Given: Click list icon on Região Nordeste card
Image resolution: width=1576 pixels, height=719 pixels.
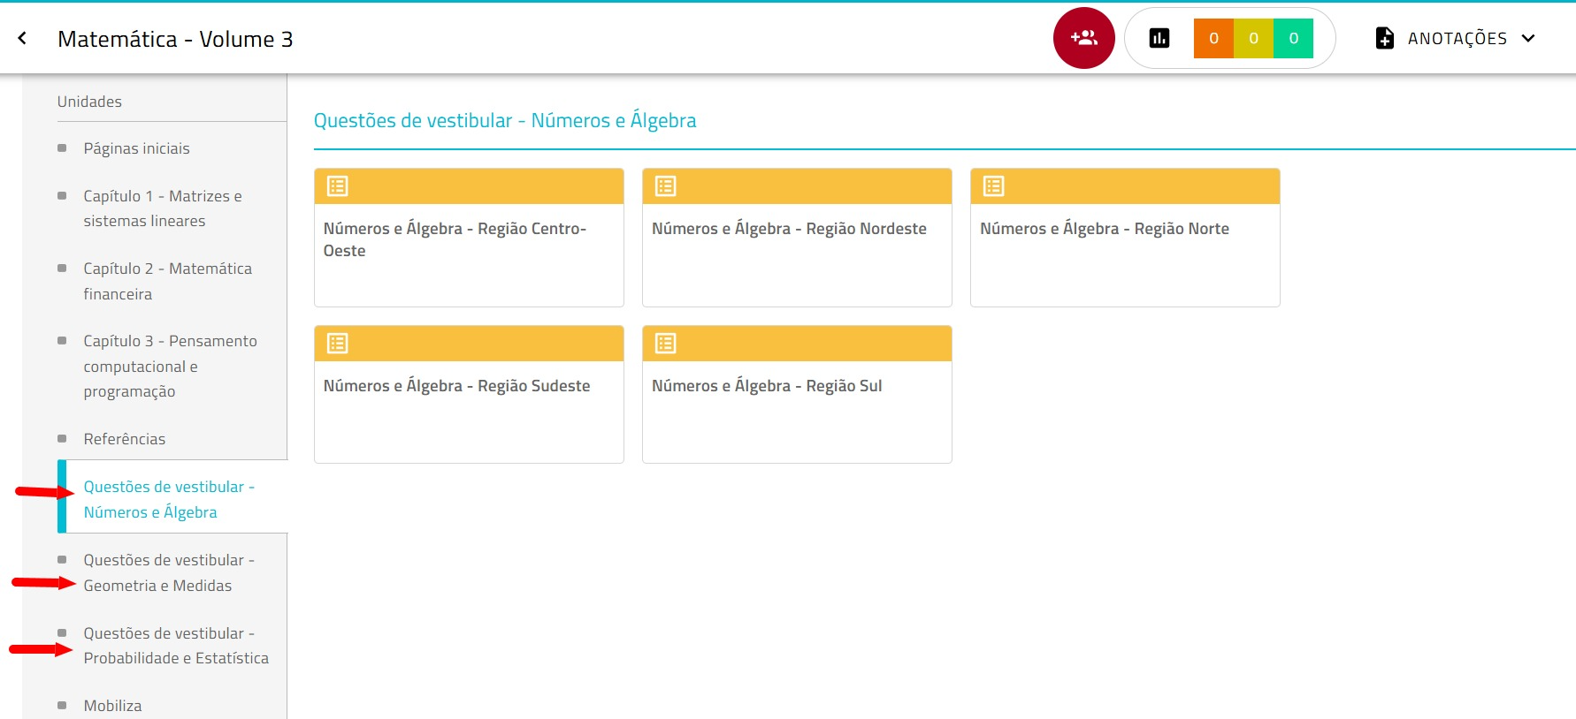Looking at the screenshot, I should 666,186.
